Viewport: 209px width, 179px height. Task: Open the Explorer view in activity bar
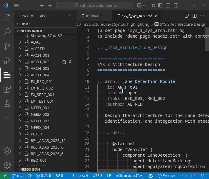[x=7, y=17]
